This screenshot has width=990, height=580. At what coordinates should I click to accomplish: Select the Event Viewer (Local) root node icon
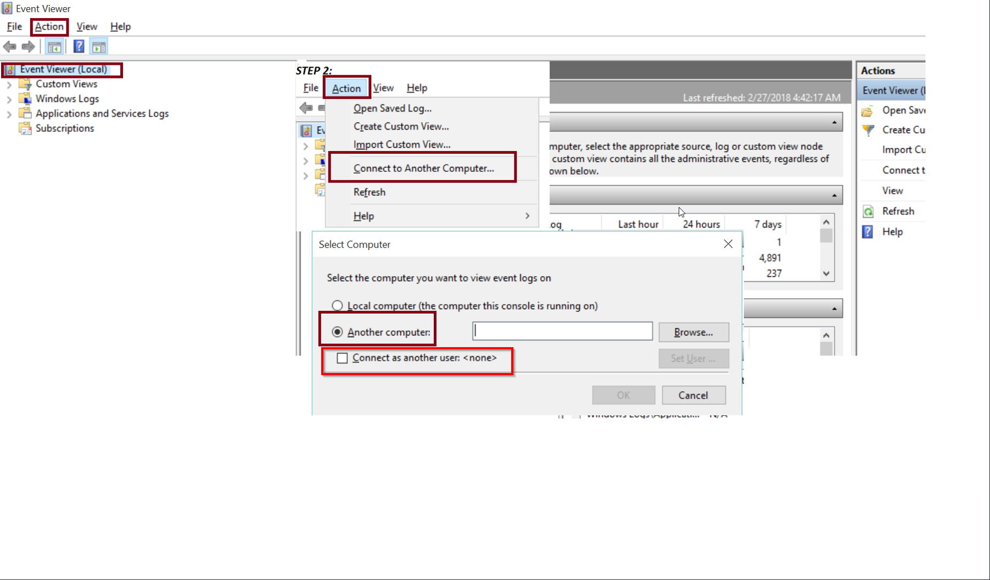point(10,70)
